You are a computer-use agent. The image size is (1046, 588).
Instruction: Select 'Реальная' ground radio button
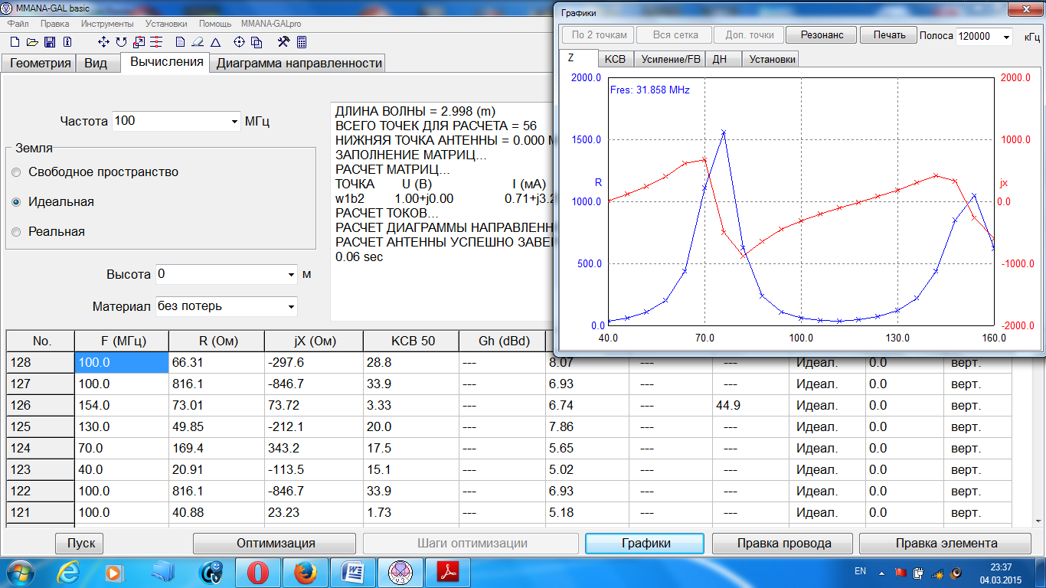(x=16, y=232)
